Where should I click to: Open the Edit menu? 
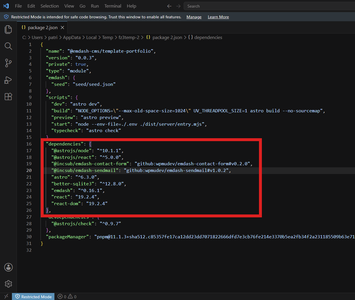[x=31, y=6]
